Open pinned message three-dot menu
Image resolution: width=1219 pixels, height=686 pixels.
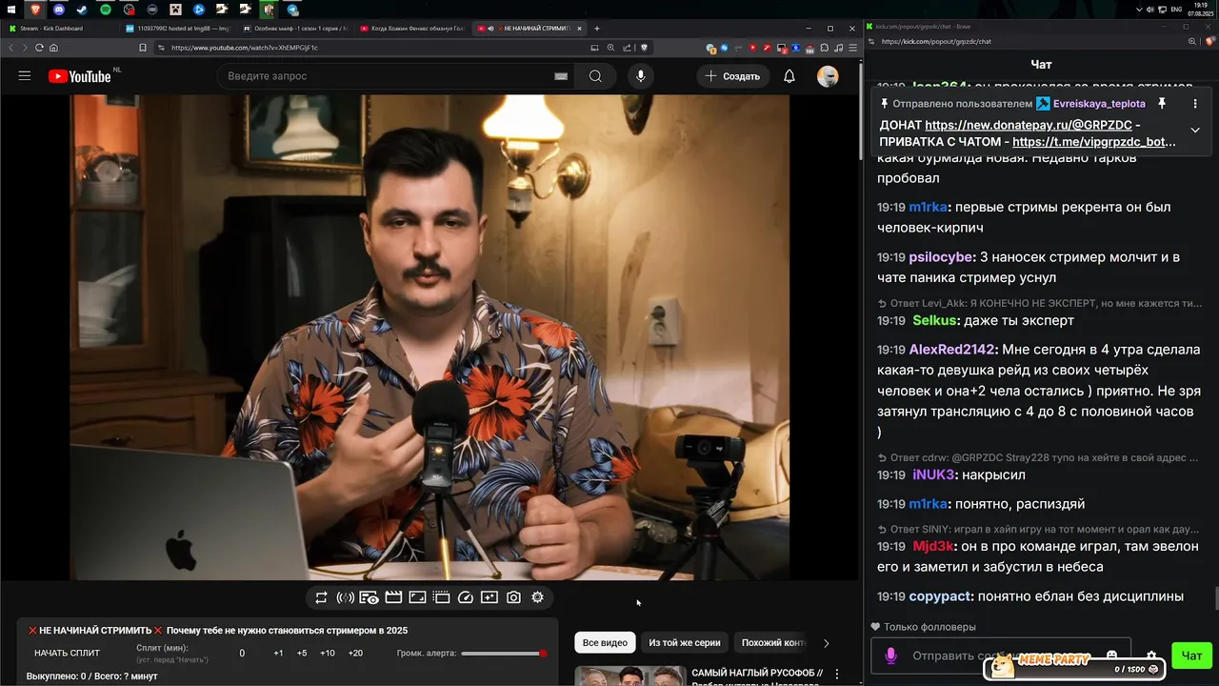point(1194,103)
